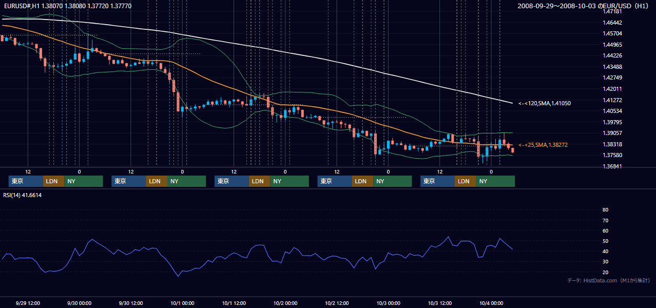
Task: Click the 9/30 00:00 time label
Action: click(x=79, y=303)
